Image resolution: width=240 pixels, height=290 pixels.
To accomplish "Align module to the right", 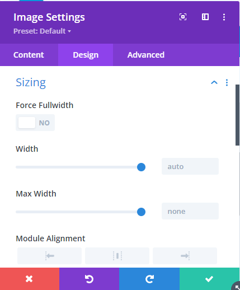I will coord(185,256).
